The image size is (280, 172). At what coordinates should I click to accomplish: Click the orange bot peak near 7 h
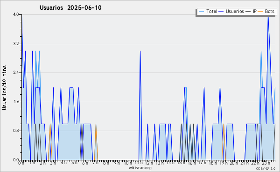96,124
